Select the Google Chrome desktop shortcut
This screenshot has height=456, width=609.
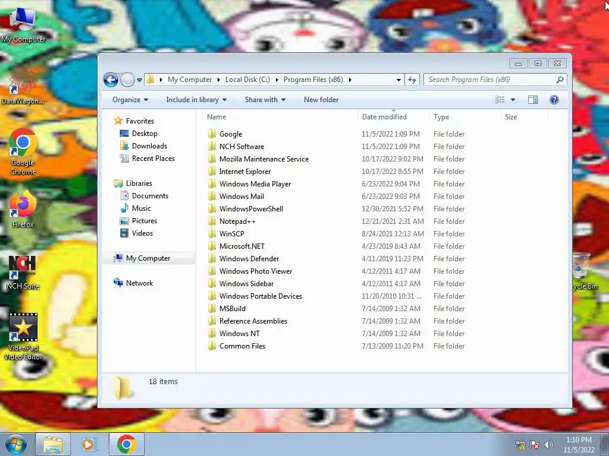(23, 152)
